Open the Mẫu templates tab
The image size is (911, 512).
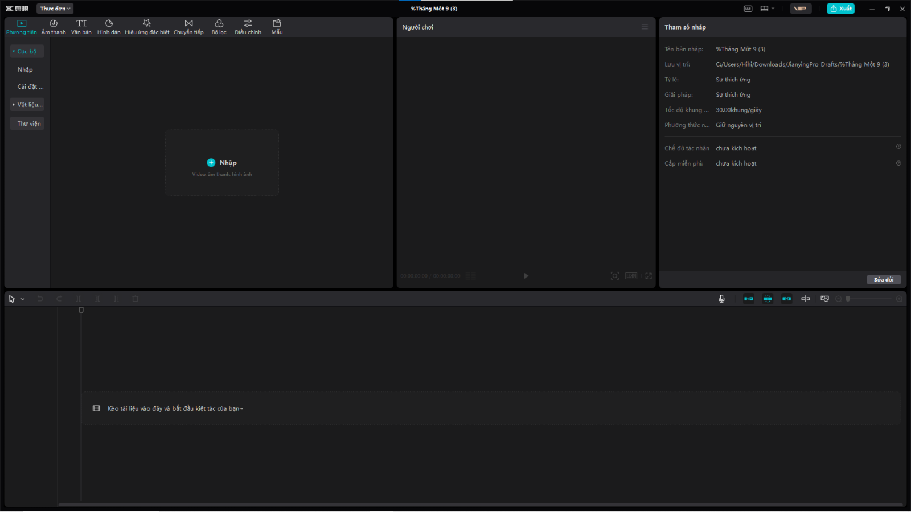[277, 27]
